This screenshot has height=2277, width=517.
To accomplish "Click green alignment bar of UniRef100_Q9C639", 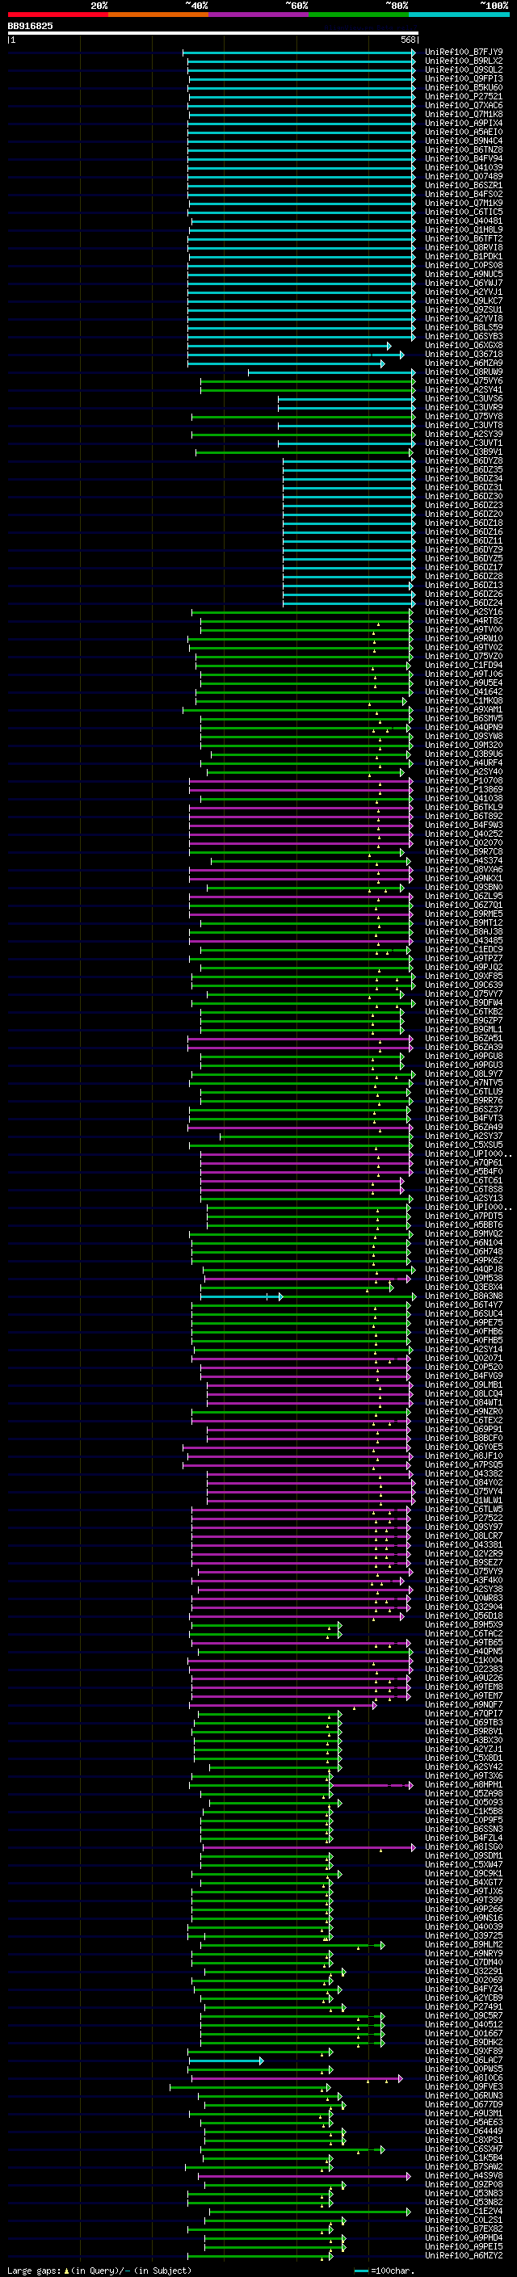I will (303, 985).
